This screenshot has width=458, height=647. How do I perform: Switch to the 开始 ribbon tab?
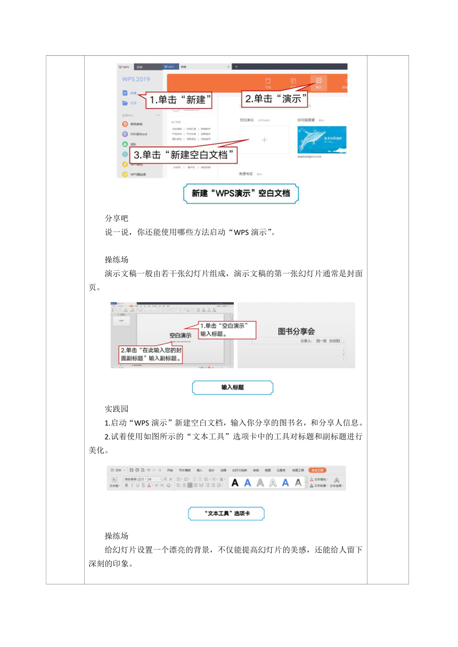tap(170, 470)
